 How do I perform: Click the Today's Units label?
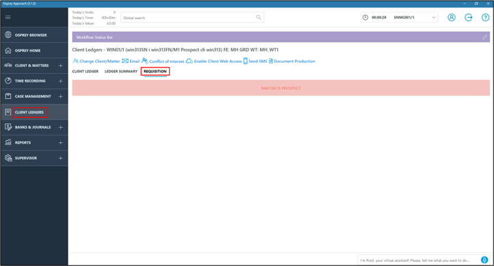pyautogui.click(x=83, y=12)
